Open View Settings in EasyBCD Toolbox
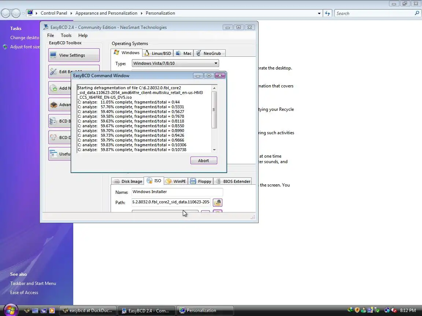The image size is (422, 316). [x=74, y=55]
